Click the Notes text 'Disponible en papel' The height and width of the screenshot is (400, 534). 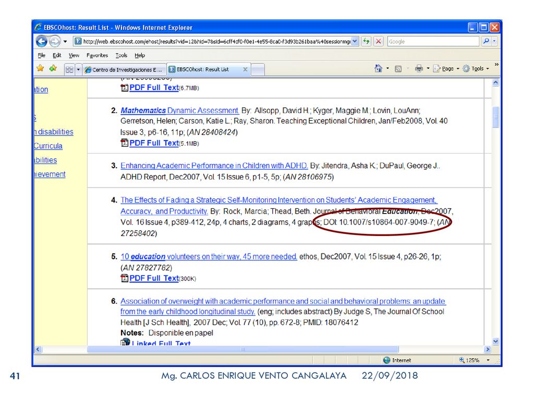coord(181,333)
